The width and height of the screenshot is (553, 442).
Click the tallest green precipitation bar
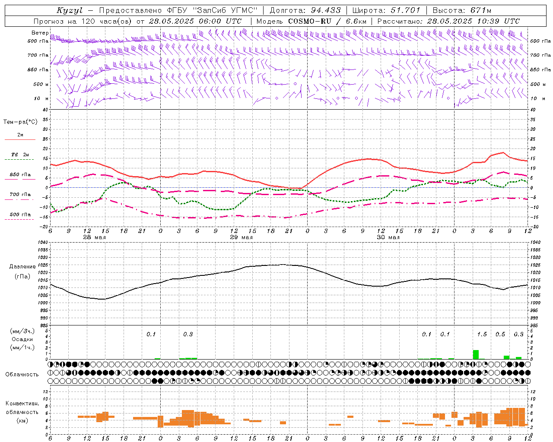click(476, 354)
